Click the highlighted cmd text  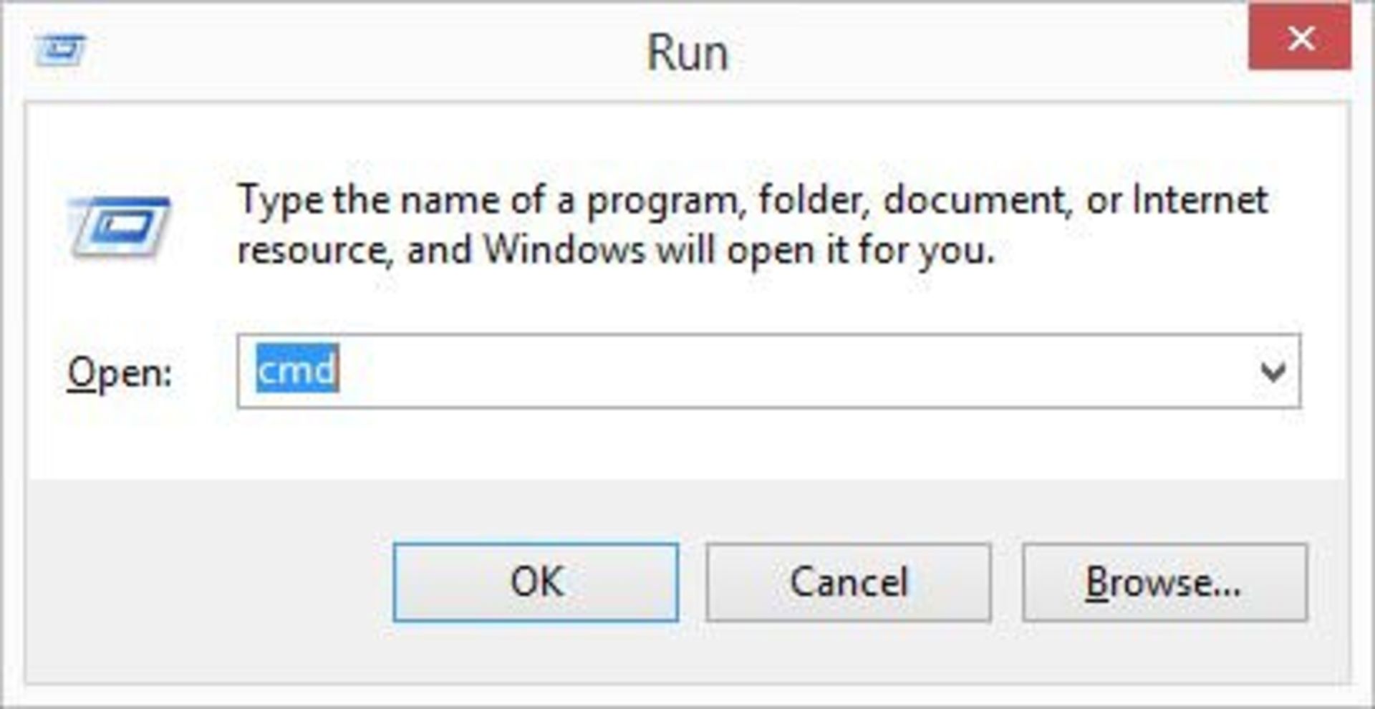297,370
